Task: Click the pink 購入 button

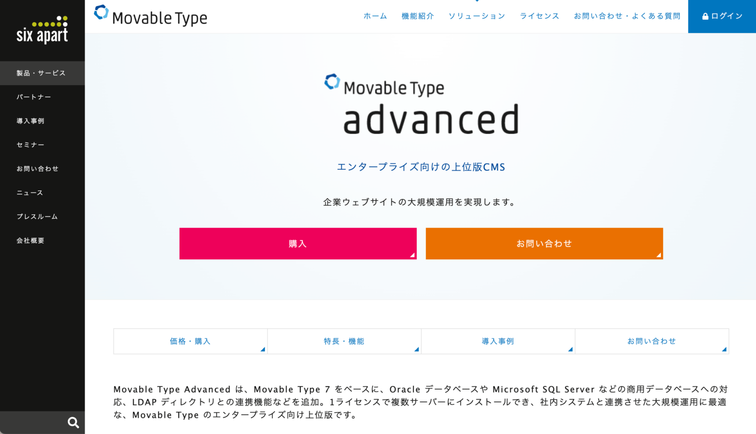Action: coord(298,243)
